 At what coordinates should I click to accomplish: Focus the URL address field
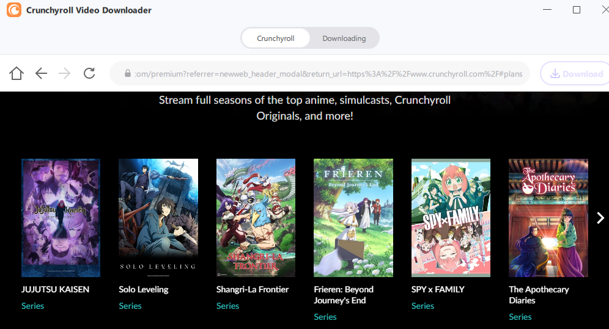[x=320, y=74]
